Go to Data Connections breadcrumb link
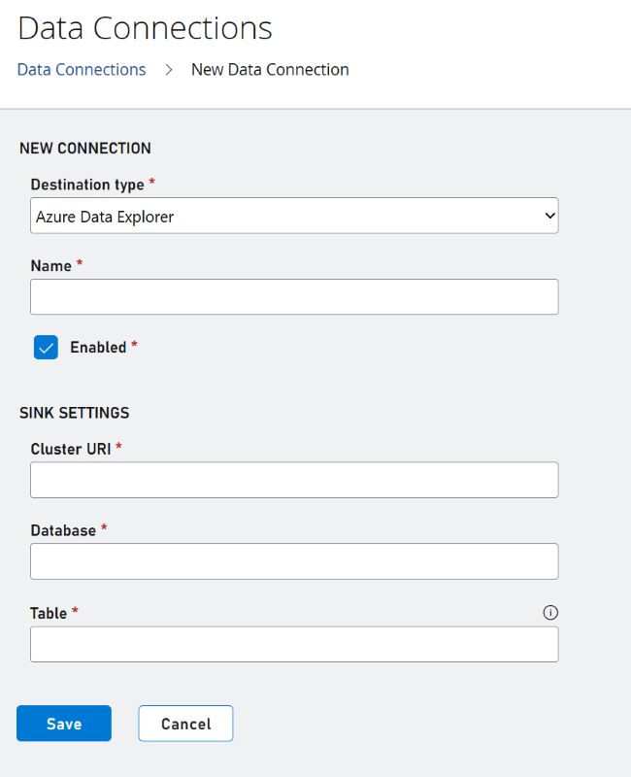 82,69
